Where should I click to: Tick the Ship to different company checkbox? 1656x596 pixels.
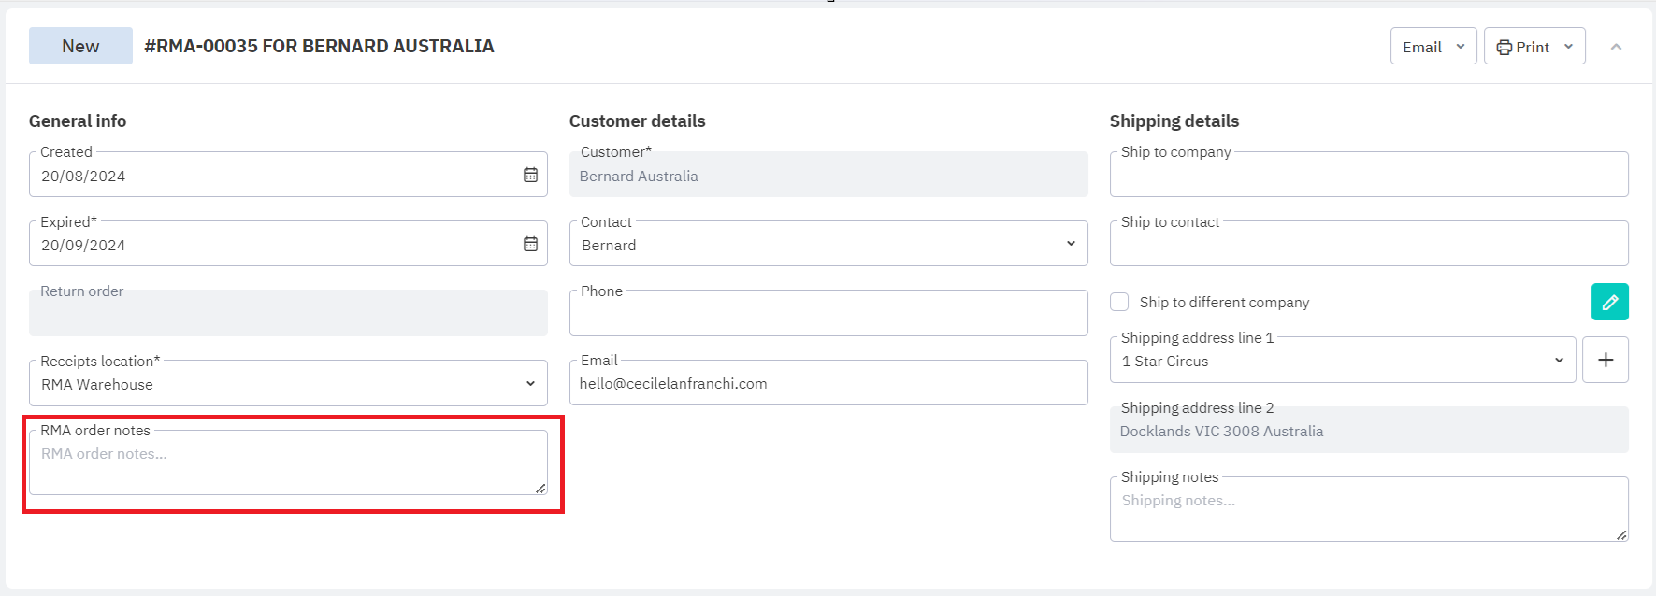click(x=1119, y=302)
